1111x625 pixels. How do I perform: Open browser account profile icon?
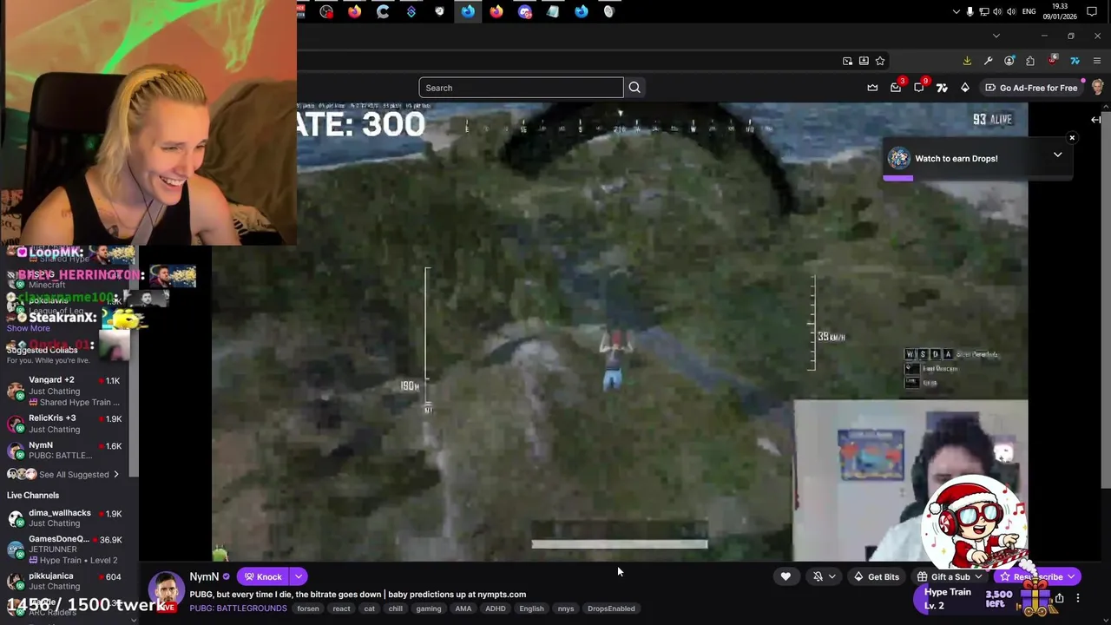tap(1009, 61)
